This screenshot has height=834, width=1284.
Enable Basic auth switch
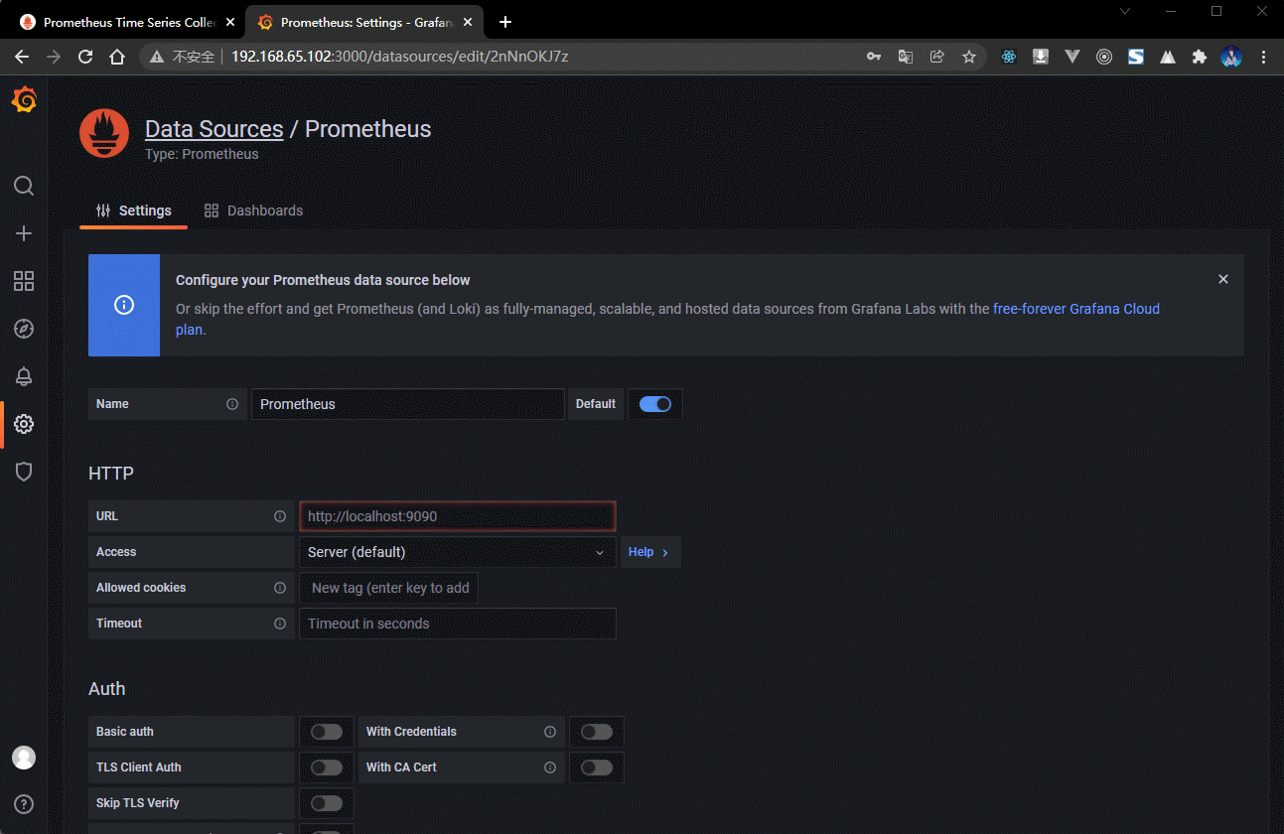click(x=327, y=732)
